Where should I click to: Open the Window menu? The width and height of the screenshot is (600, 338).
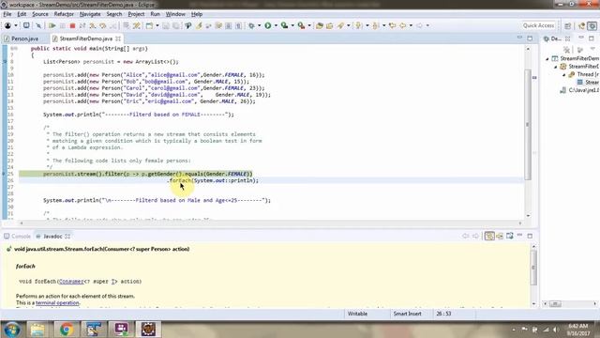click(x=175, y=14)
